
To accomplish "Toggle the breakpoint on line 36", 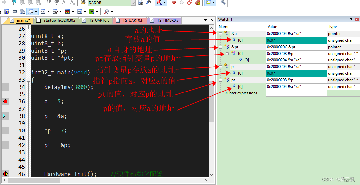I will (x=5, y=101).
